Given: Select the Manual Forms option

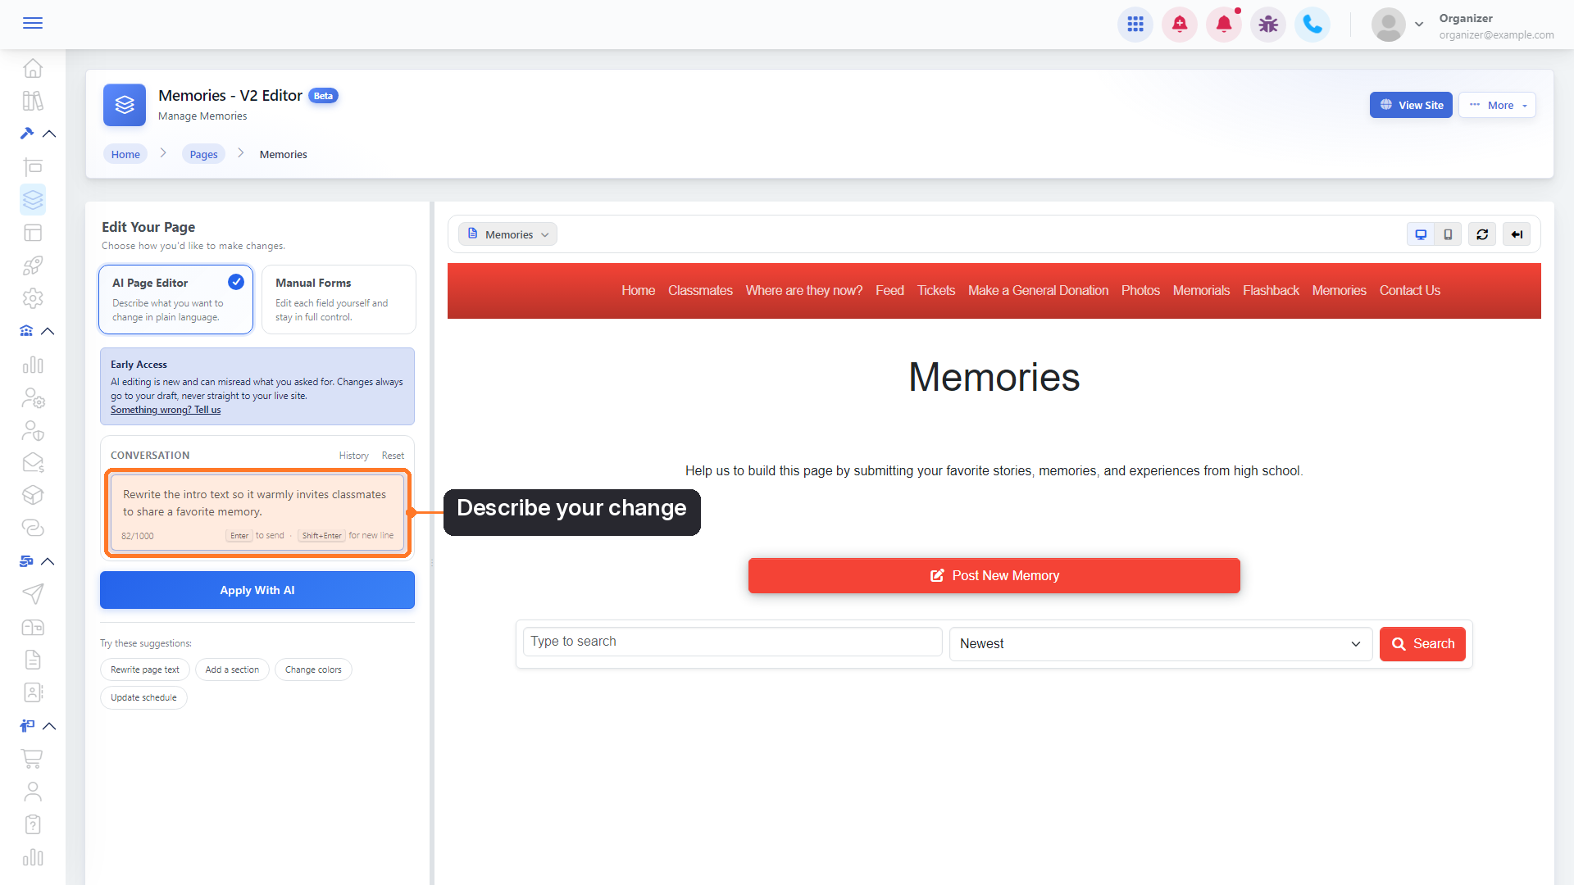Looking at the screenshot, I should [x=339, y=299].
